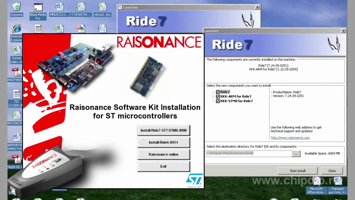This screenshot has height=200, width=355.
Task: Open the ПРОСМОТР Excel file icon
Action: click(16, 118)
